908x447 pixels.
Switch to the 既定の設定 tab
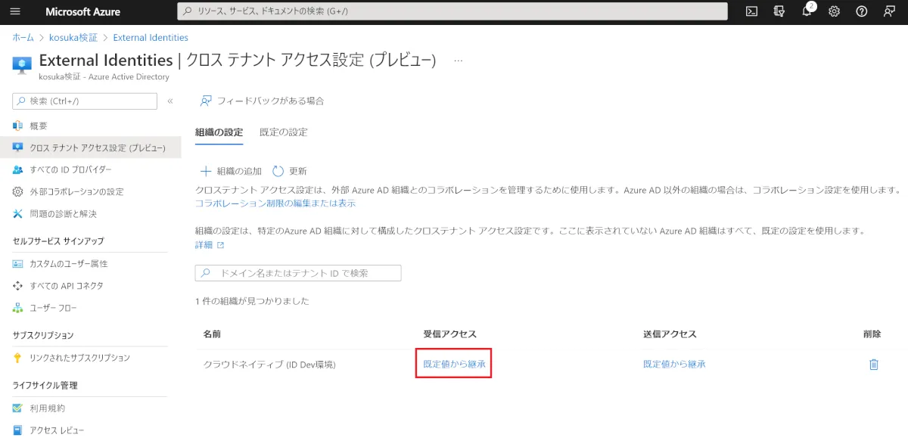coord(284,132)
